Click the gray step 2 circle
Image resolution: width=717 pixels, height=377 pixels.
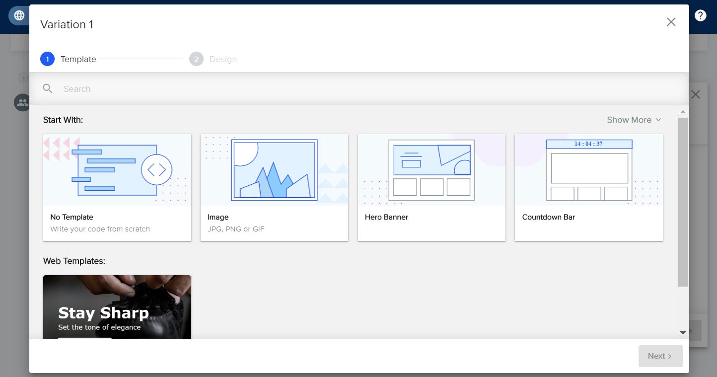coord(196,59)
